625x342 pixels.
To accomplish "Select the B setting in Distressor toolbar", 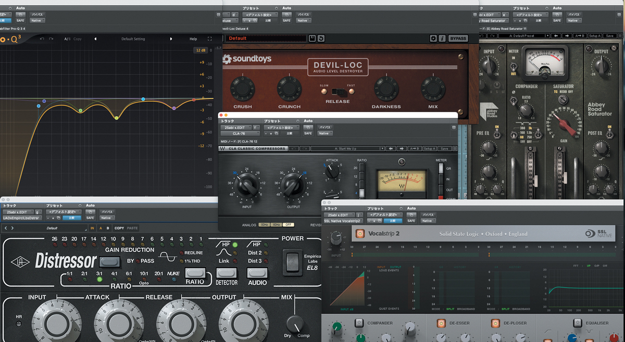I will [x=107, y=228].
